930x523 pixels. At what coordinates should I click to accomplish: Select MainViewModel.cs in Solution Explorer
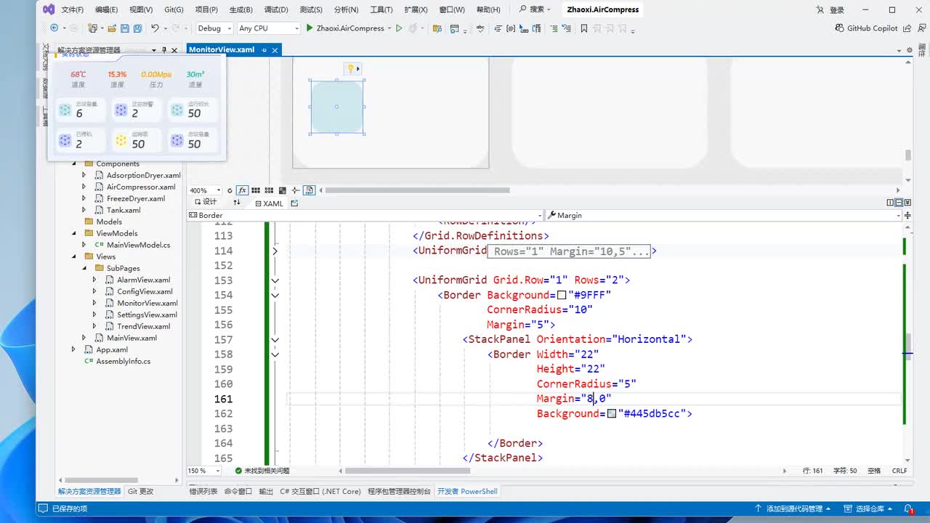(138, 245)
